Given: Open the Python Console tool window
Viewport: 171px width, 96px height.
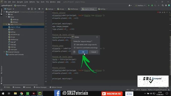Looking at the screenshot, I should tap(56, 87).
